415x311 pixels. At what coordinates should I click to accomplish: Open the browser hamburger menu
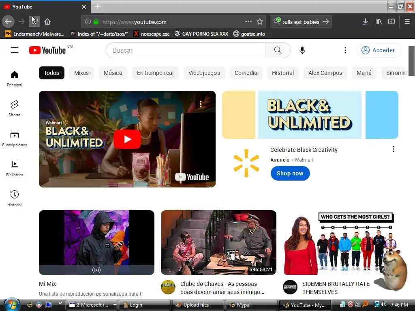pos(407,22)
